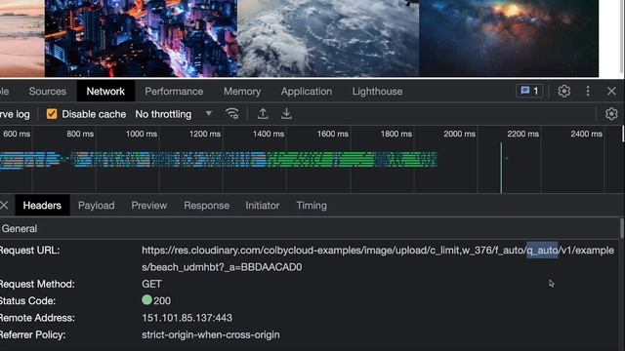Click the highlighted q_auto text in URL
Screen dimensions: 625x351
coord(542,251)
